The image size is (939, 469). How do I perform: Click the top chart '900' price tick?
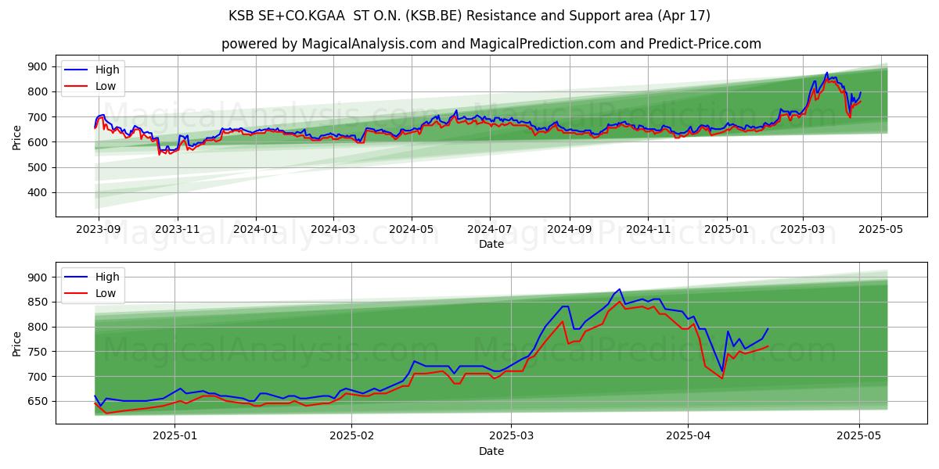tap(39, 66)
